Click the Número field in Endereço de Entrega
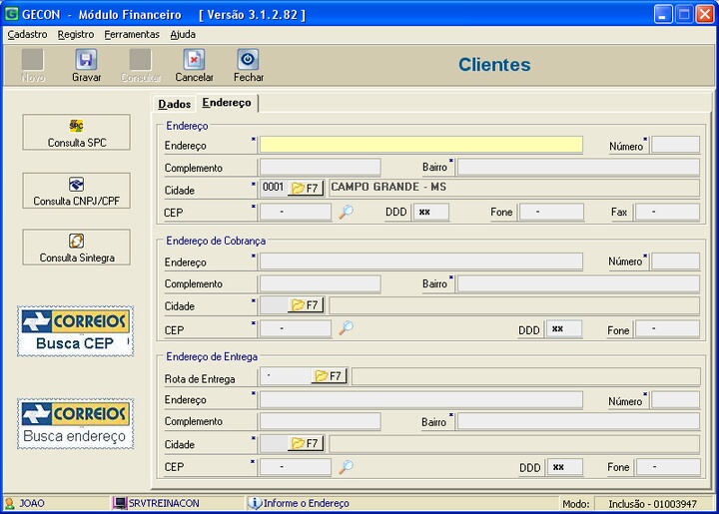 point(675,399)
